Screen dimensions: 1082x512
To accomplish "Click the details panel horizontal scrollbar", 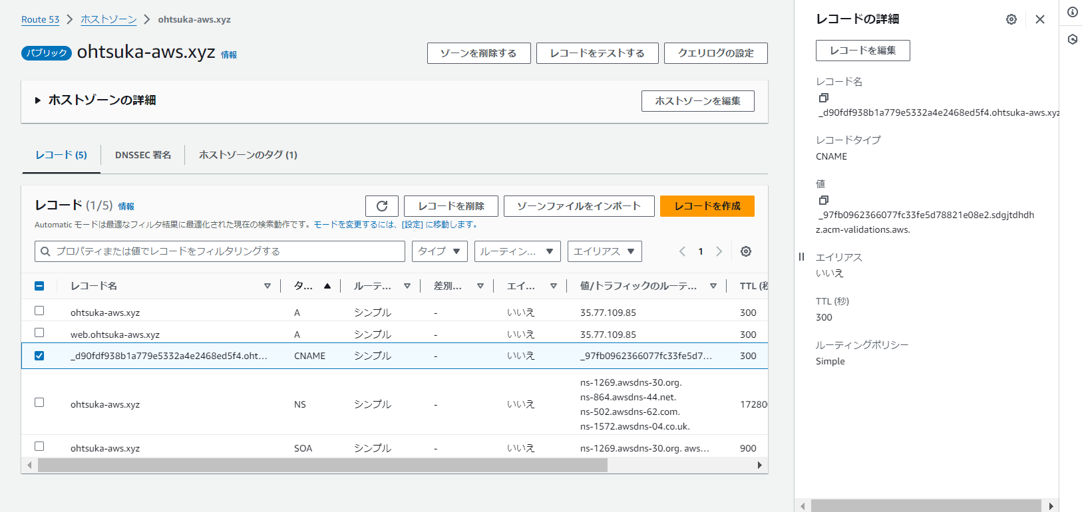I will (926, 506).
